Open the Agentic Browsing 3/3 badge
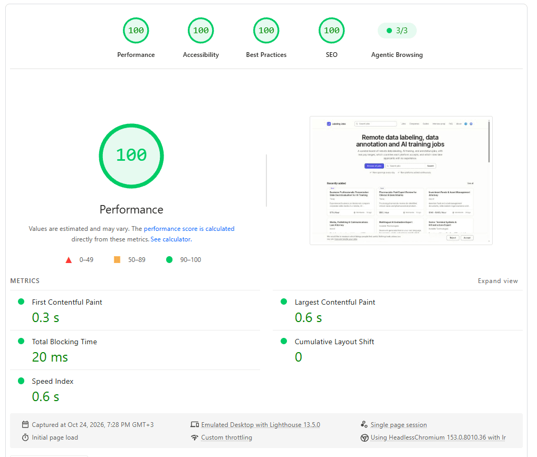Viewport: 537px width, 457px height. tap(397, 31)
